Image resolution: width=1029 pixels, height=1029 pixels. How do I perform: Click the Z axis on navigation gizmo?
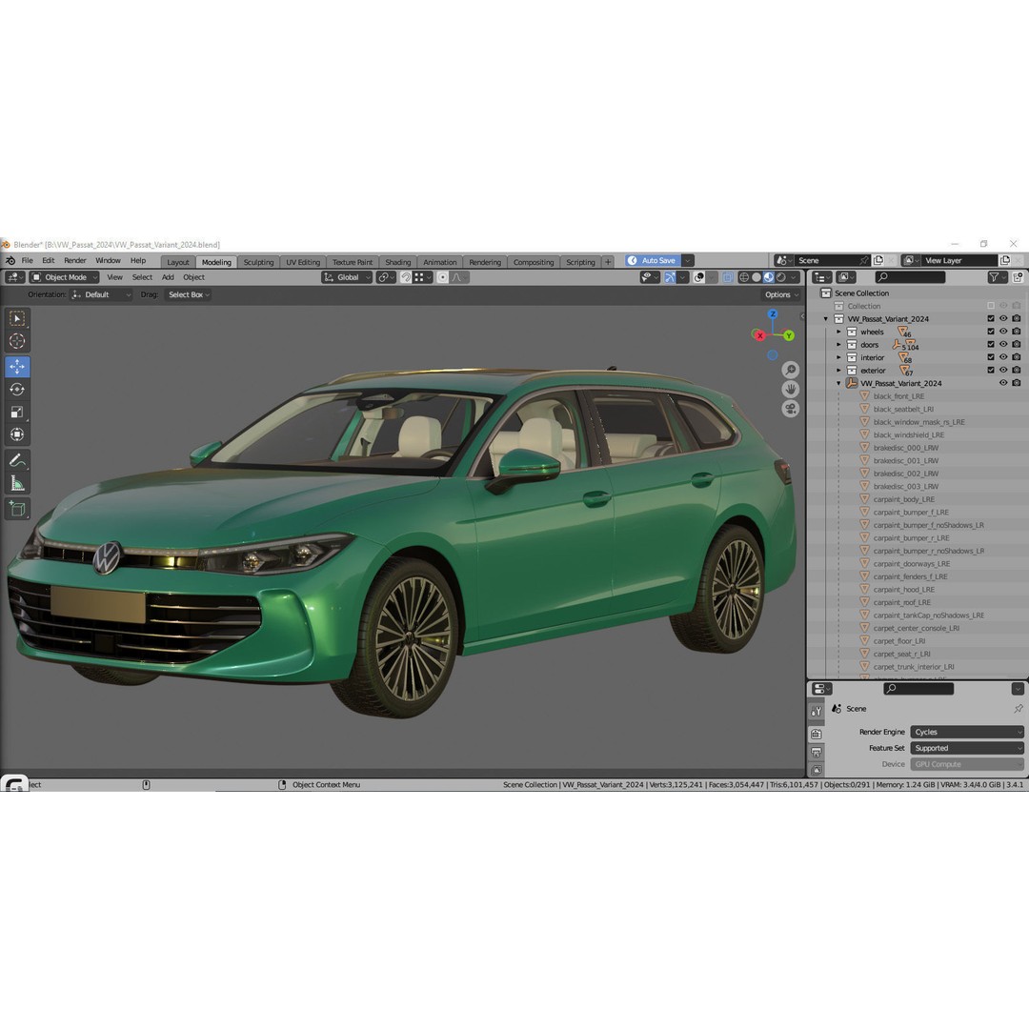[x=773, y=314]
